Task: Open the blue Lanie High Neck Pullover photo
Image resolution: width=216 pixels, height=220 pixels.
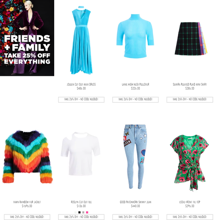Action: 135,36
